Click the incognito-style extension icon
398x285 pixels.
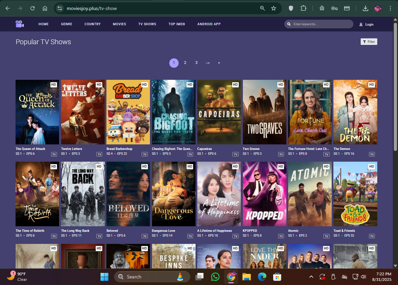point(322,8)
